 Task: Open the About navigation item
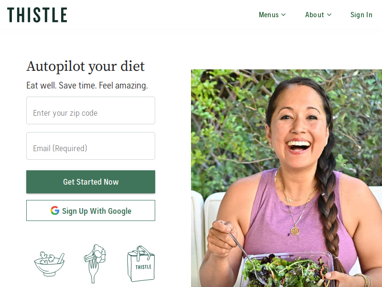[318, 15]
